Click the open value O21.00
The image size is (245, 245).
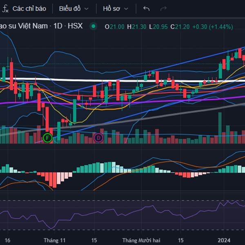pyautogui.click(x=114, y=27)
